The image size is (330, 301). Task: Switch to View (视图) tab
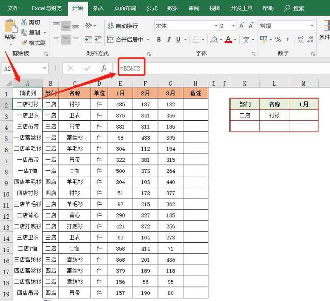click(215, 8)
